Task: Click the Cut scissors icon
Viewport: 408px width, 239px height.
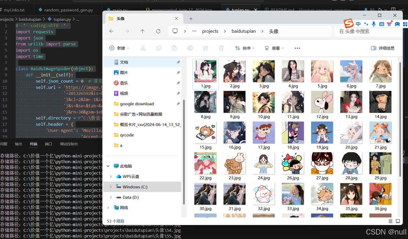Action: click(143, 48)
